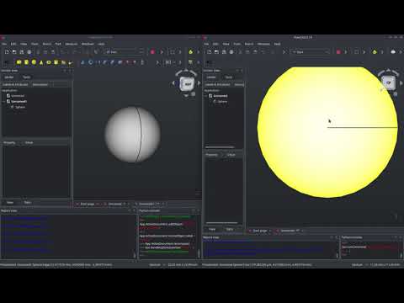Open workbench selector in right window

pyautogui.click(x=311, y=52)
